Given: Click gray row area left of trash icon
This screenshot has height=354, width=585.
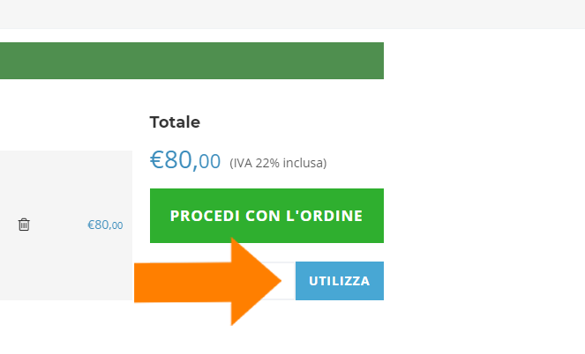Looking at the screenshot, I should click(7, 225).
